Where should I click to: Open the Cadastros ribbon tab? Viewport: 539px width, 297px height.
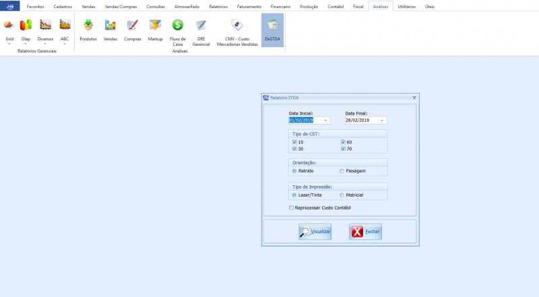click(x=63, y=6)
